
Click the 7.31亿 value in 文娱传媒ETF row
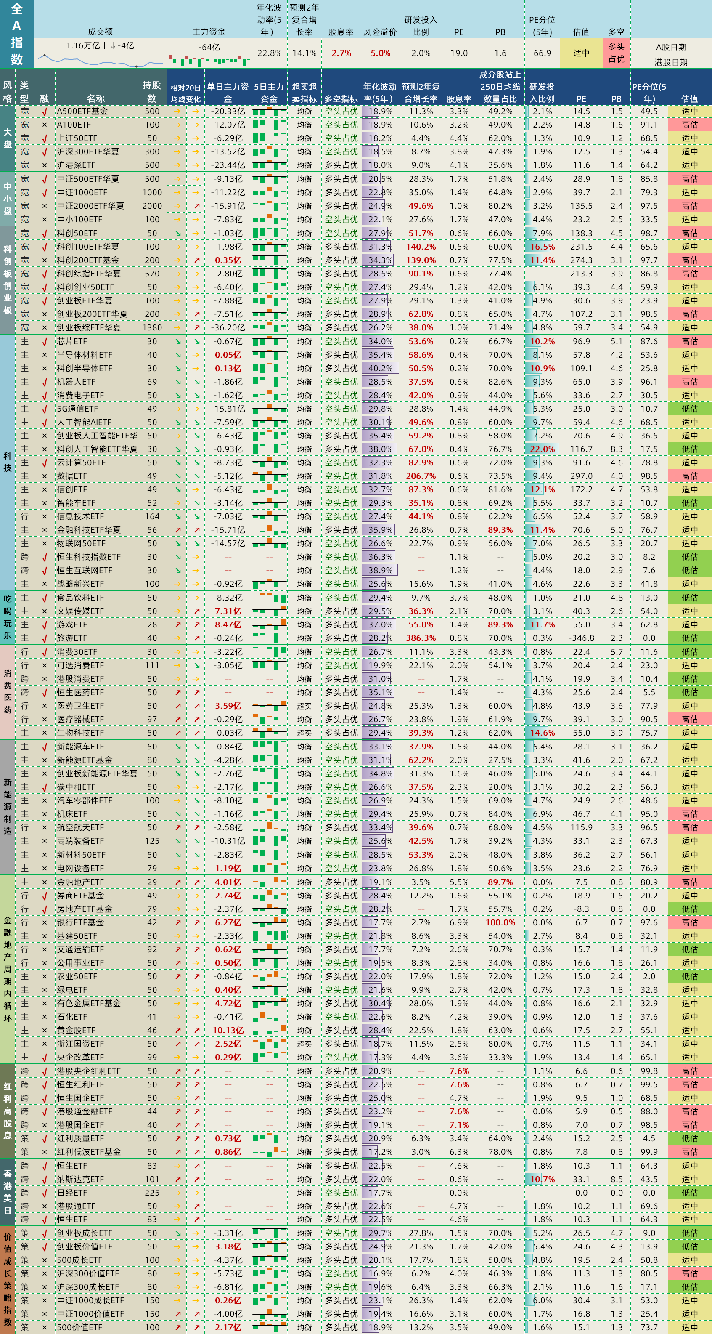pyautogui.click(x=228, y=611)
